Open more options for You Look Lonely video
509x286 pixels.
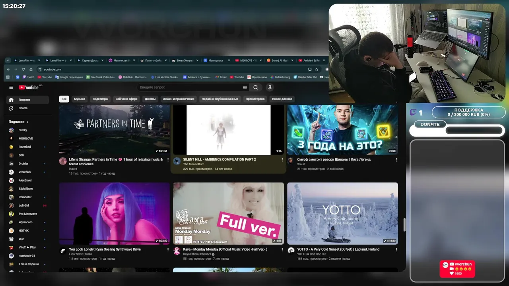168,249
